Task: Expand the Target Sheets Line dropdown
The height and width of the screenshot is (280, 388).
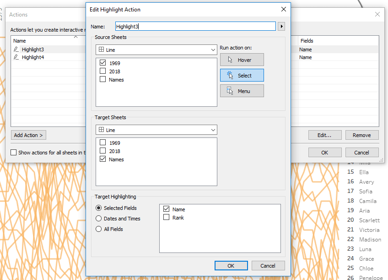Action: pyautogui.click(x=156, y=130)
